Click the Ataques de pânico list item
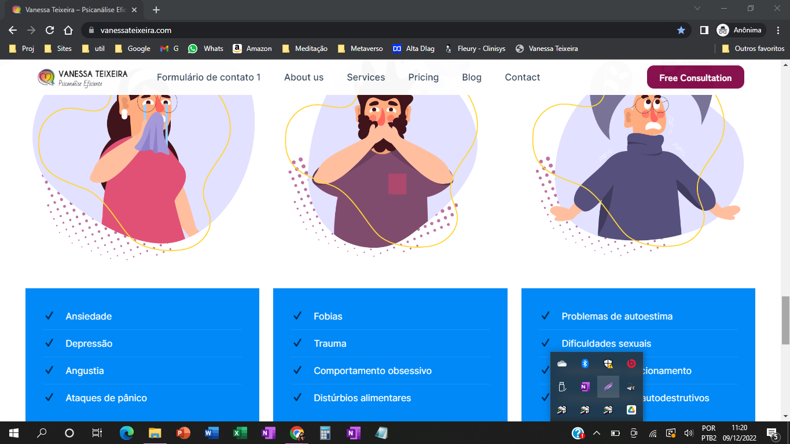Image resolution: width=790 pixels, height=444 pixels. (106, 398)
